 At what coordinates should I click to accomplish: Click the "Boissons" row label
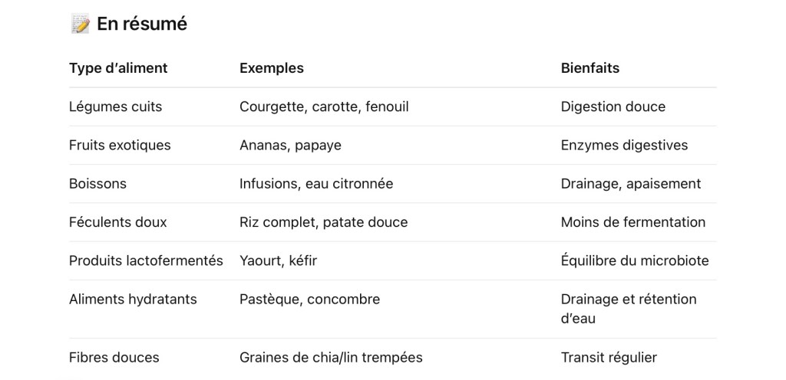(97, 184)
